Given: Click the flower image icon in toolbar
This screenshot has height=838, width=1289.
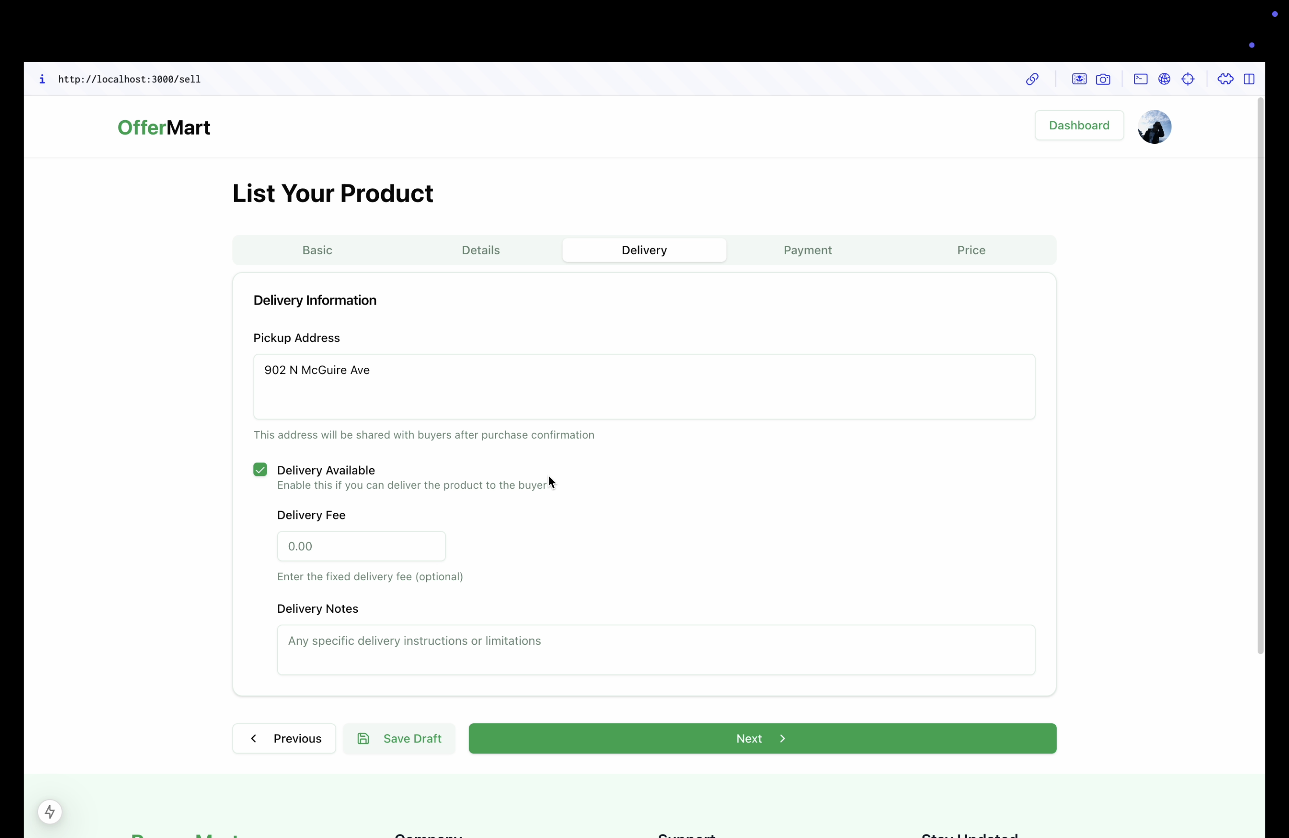Looking at the screenshot, I should click(1079, 79).
